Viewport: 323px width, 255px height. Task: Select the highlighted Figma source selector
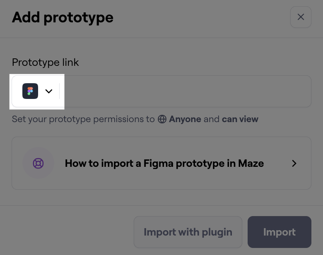coord(37,91)
